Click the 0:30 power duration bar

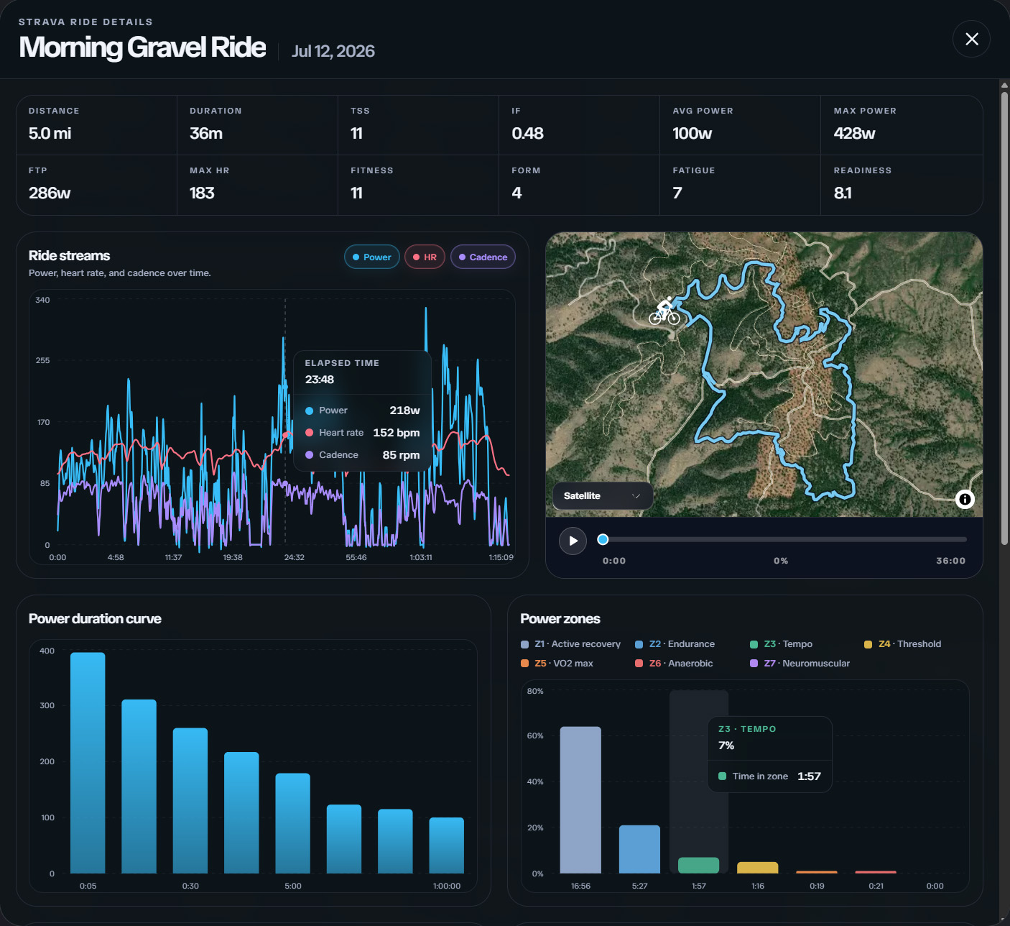point(190,801)
